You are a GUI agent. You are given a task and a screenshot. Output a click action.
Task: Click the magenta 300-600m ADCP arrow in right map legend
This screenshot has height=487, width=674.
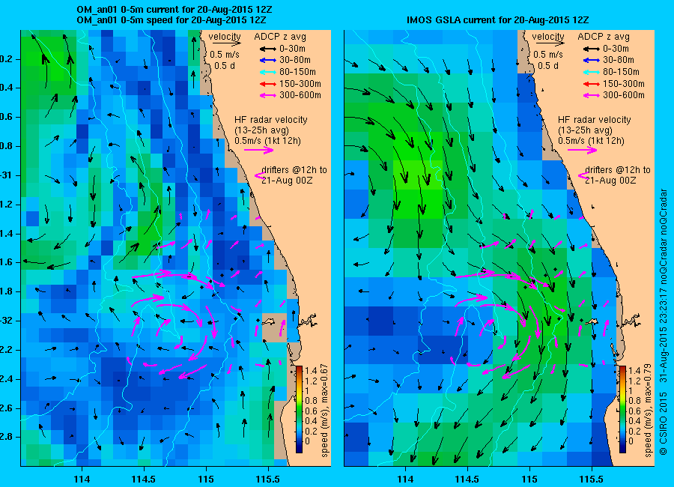tap(592, 95)
